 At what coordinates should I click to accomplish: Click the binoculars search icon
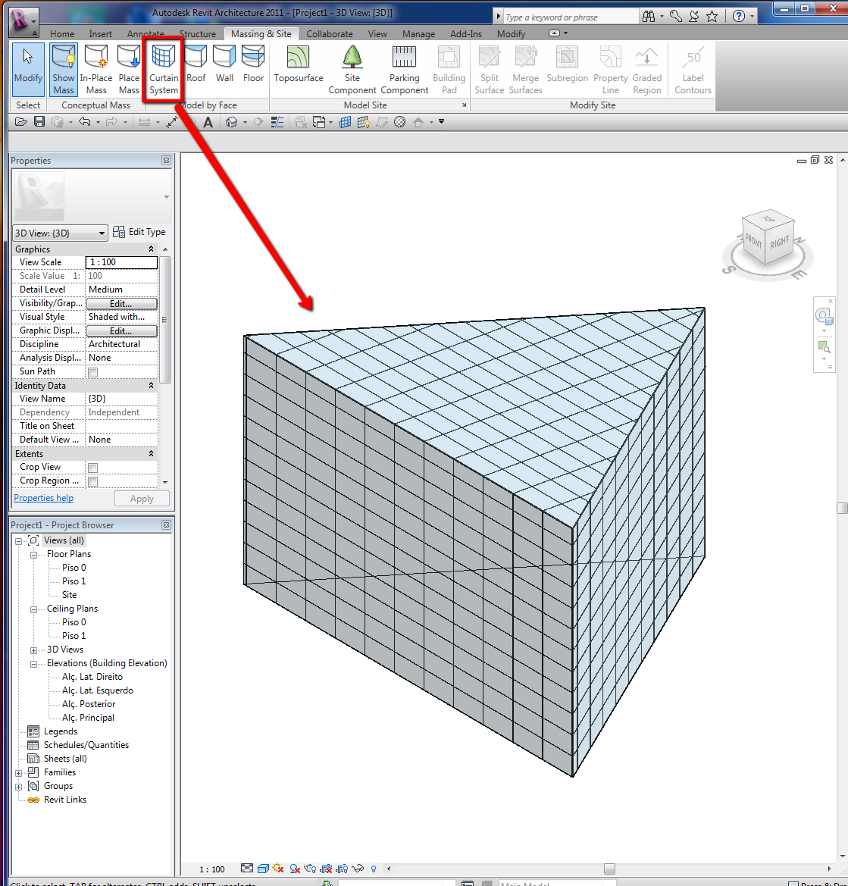pyautogui.click(x=649, y=17)
